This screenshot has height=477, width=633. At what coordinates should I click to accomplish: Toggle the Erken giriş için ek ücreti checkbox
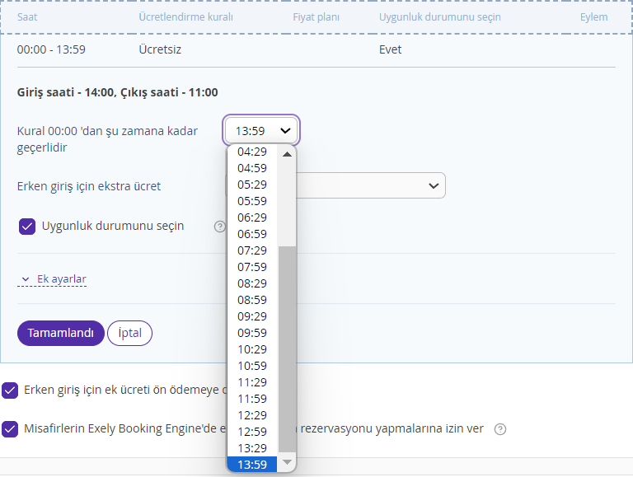click(x=10, y=390)
